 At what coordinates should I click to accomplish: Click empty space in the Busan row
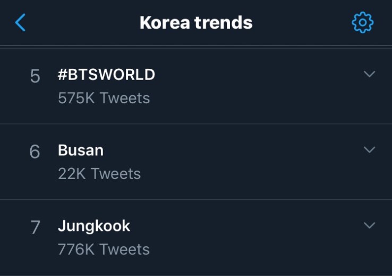(239, 162)
